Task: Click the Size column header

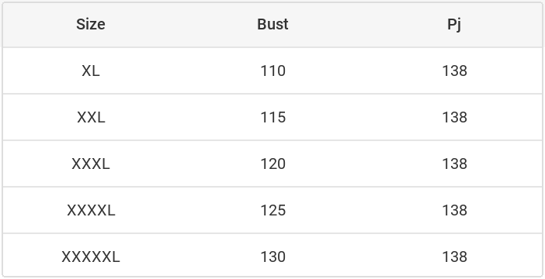Action: (91, 25)
